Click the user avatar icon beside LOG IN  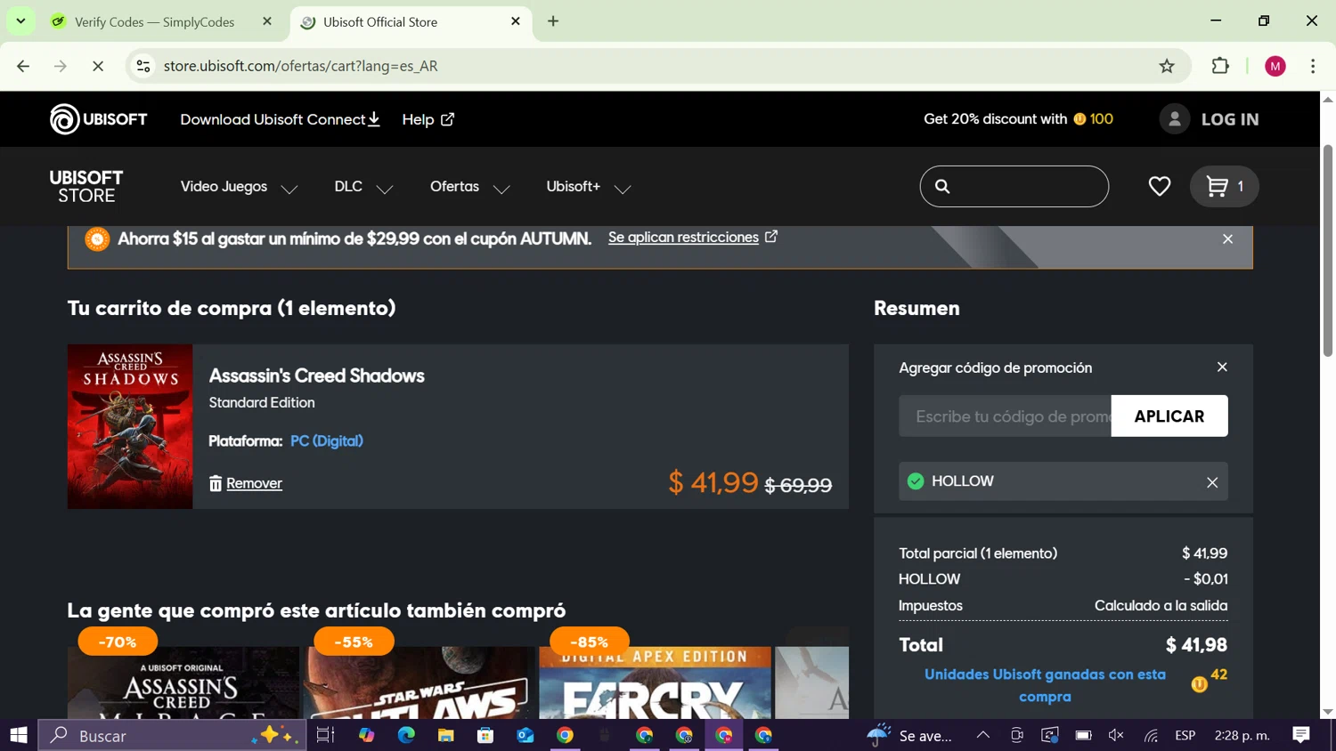point(1174,119)
